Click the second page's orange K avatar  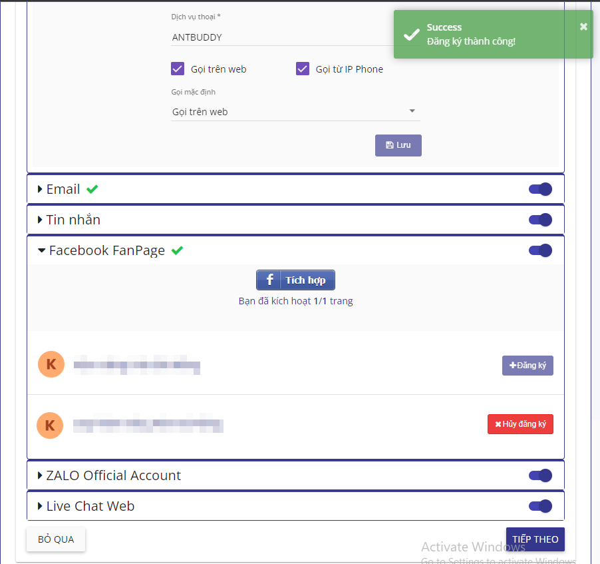(x=50, y=425)
